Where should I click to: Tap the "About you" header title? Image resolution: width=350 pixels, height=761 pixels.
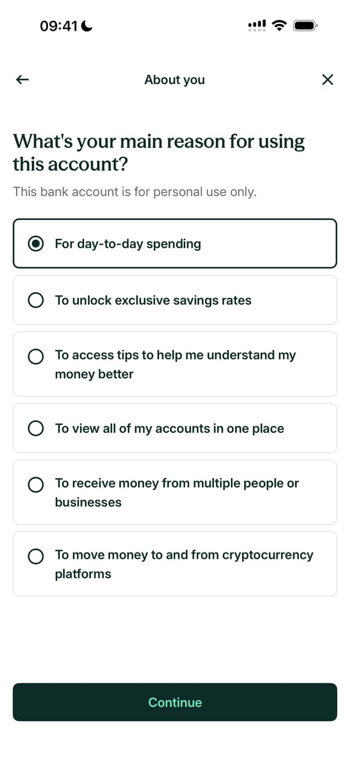coord(175,80)
